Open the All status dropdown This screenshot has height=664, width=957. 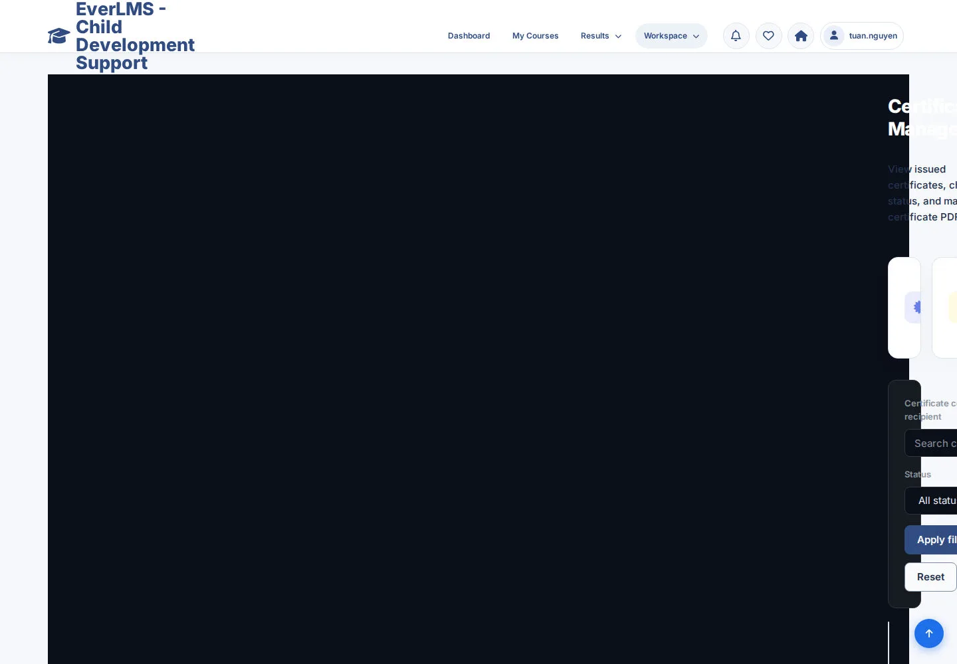pos(931,501)
